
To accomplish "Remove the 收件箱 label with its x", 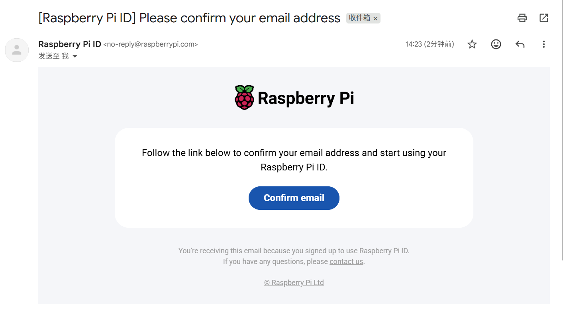I will pyautogui.click(x=375, y=18).
